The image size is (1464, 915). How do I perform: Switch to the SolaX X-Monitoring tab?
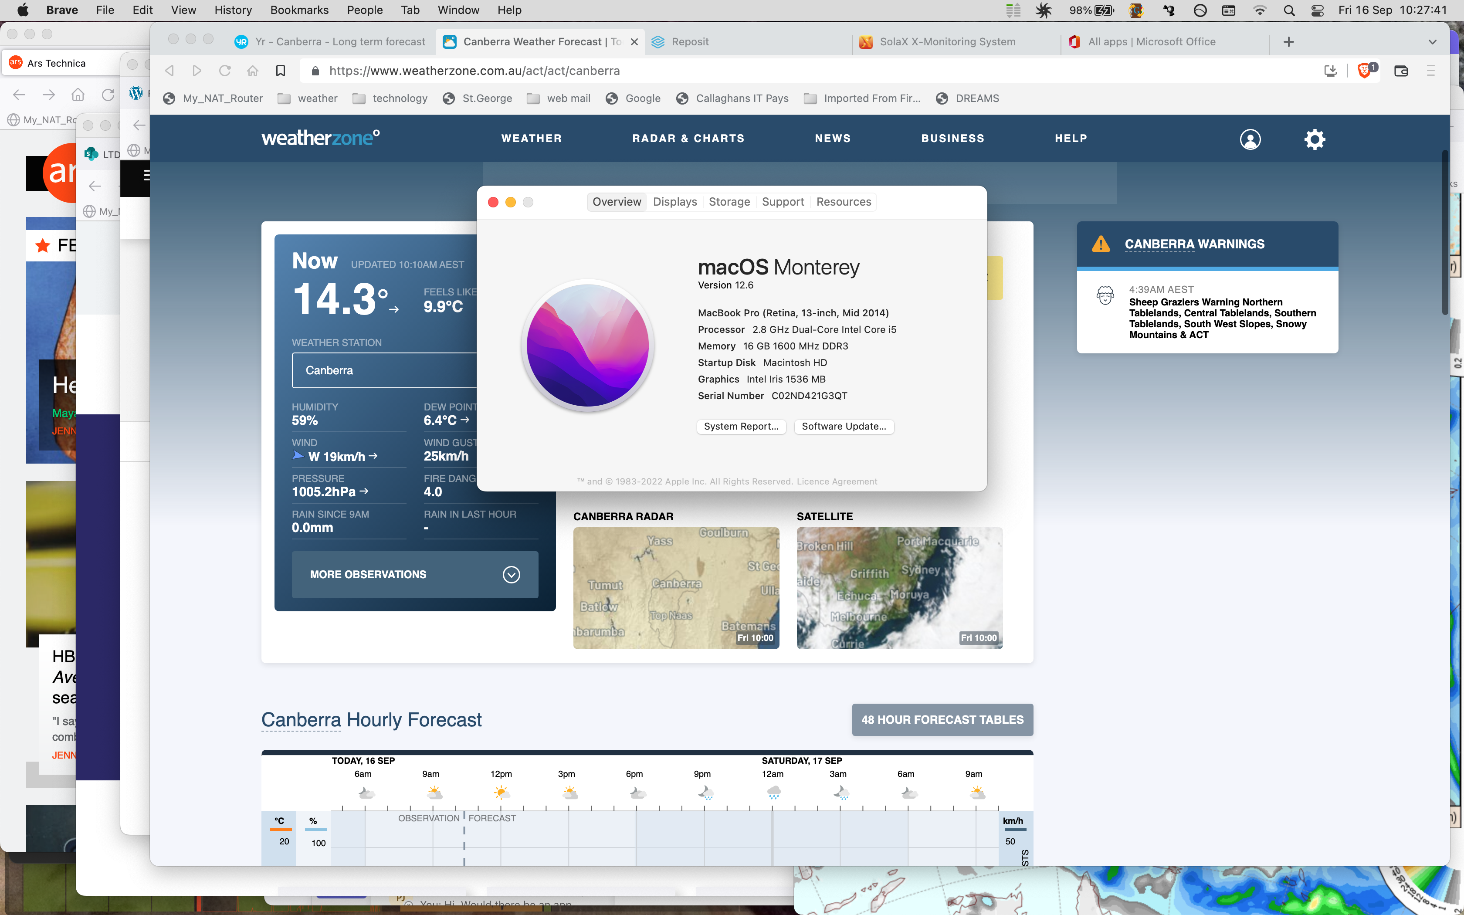947,42
